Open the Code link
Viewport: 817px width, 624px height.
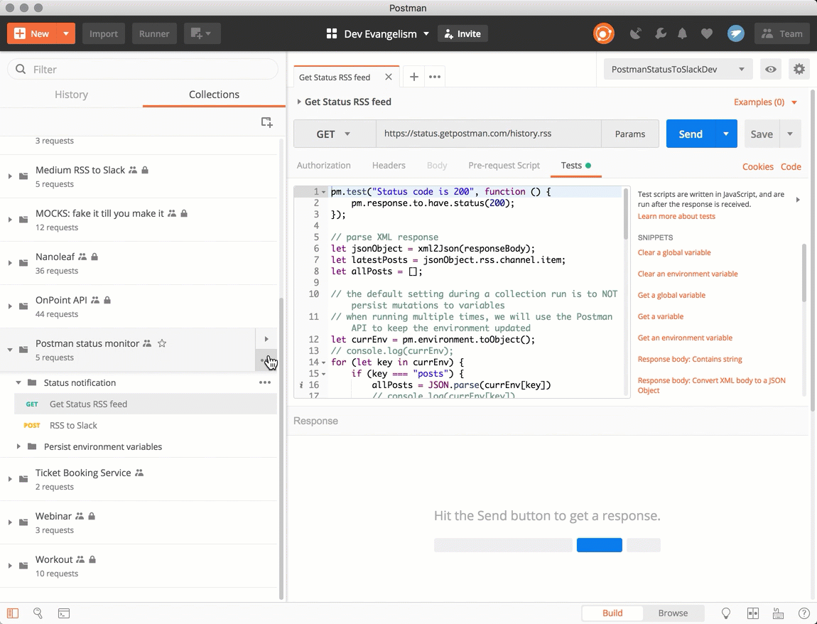tap(791, 167)
